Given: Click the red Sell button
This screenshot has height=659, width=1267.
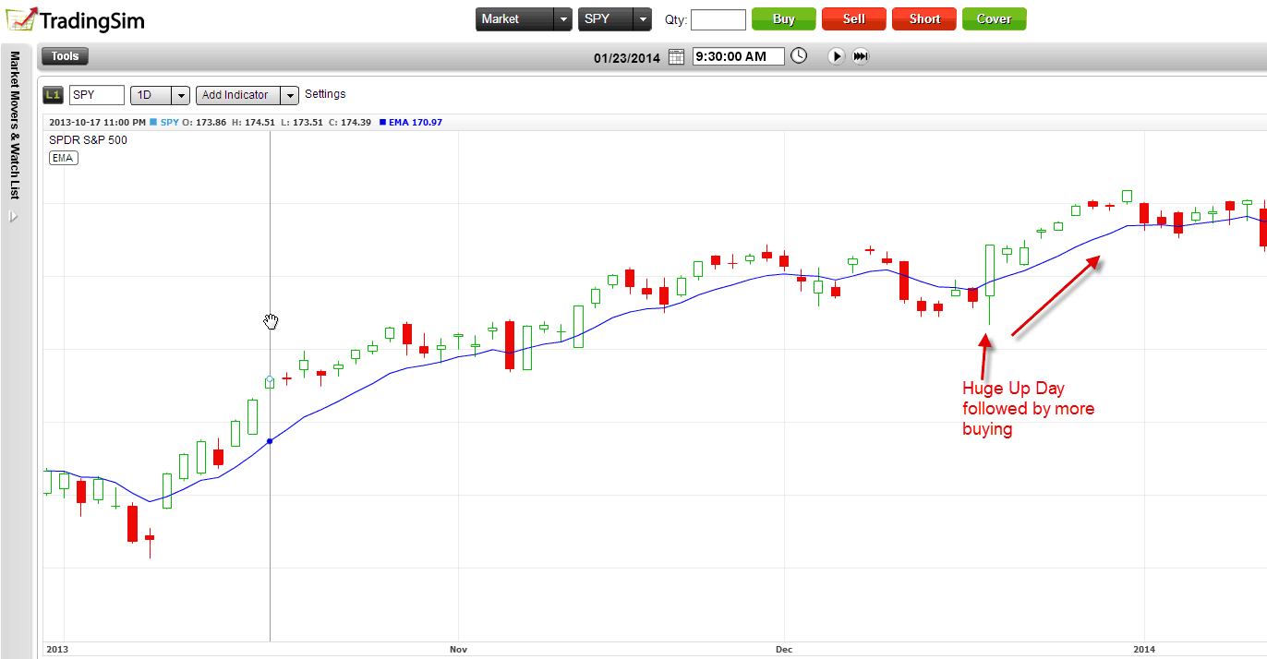Looking at the screenshot, I should tap(853, 19).
